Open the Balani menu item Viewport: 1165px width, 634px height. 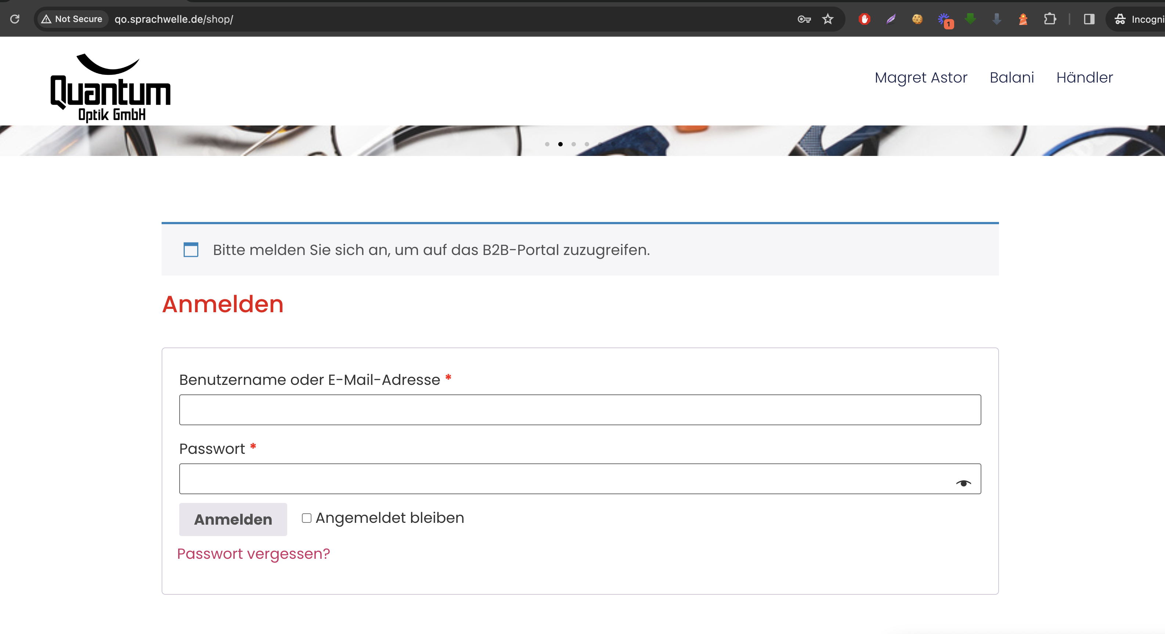click(1012, 78)
